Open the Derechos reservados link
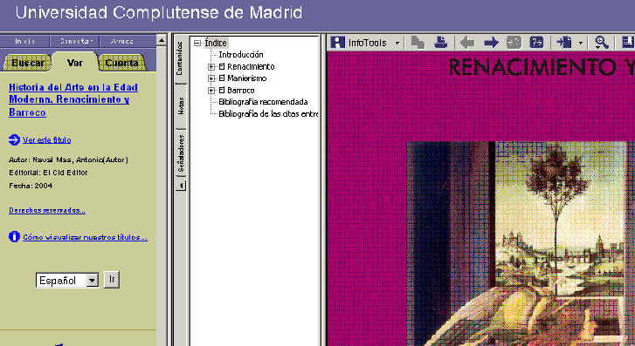Image resolution: width=635 pixels, height=346 pixels. tap(47, 210)
